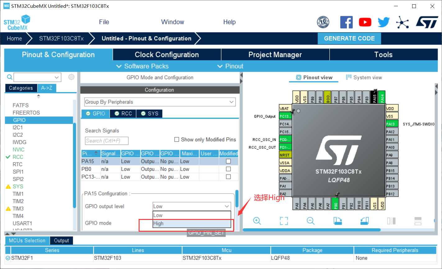Open the category search combo dropdown
The width and height of the screenshot is (442, 269).
(57, 77)
